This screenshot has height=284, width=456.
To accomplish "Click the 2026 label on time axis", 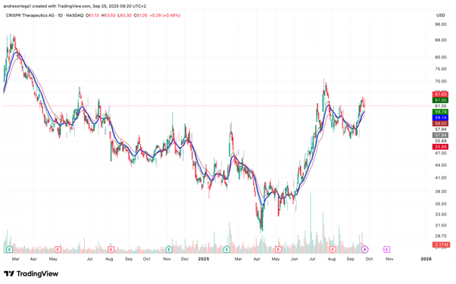I will coord(426,259).
